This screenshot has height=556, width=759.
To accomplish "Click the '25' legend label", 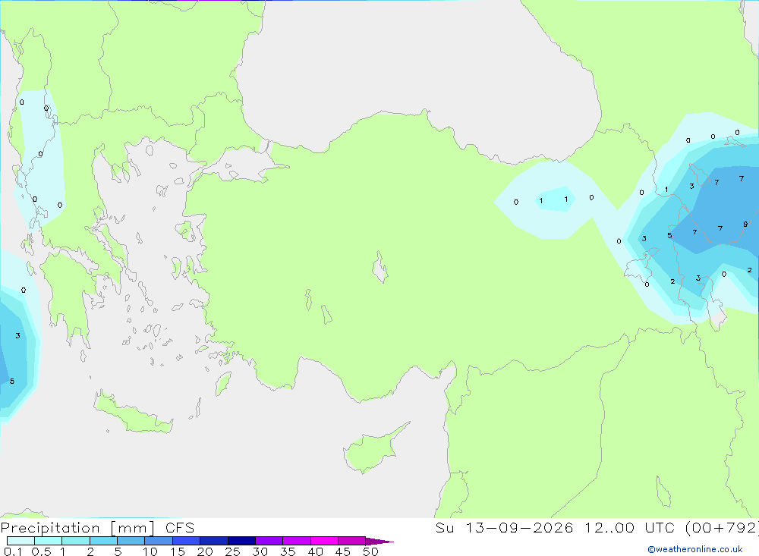I will click(232, 551).
